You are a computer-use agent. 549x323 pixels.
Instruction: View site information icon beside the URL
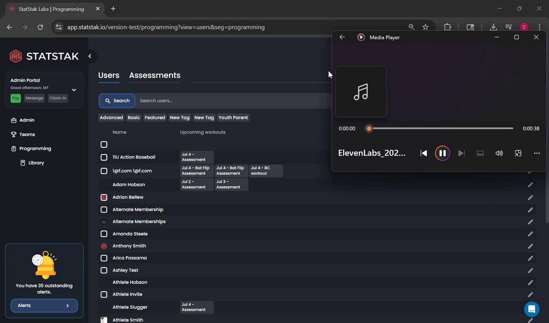(59, 27)
